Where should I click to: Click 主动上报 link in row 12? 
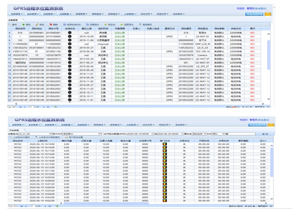119,63
